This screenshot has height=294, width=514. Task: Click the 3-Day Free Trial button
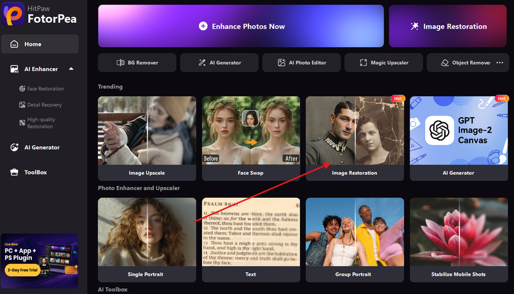pyautogui.click(x=23, y=270)
